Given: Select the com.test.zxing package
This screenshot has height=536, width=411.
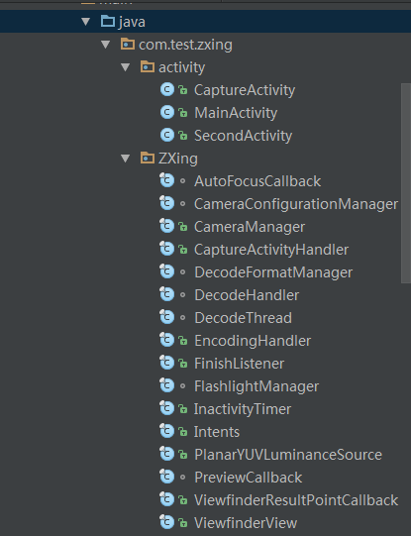Looking at the screenshot, I should coord(185,45).
